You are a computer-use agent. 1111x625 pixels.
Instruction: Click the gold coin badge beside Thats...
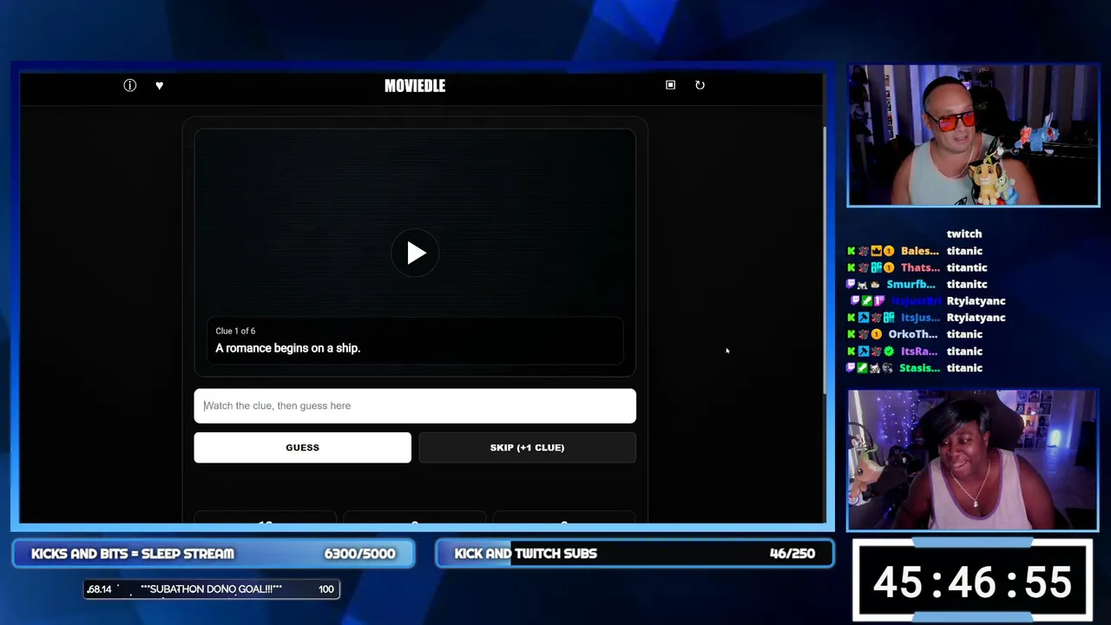click(889, 267)
